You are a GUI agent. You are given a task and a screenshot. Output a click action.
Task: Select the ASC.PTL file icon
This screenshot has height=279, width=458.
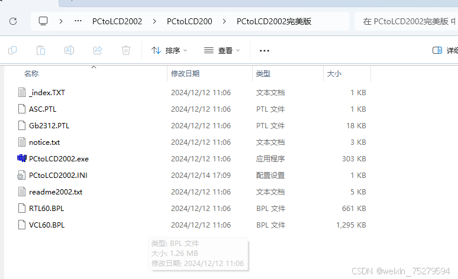(22, 109)
